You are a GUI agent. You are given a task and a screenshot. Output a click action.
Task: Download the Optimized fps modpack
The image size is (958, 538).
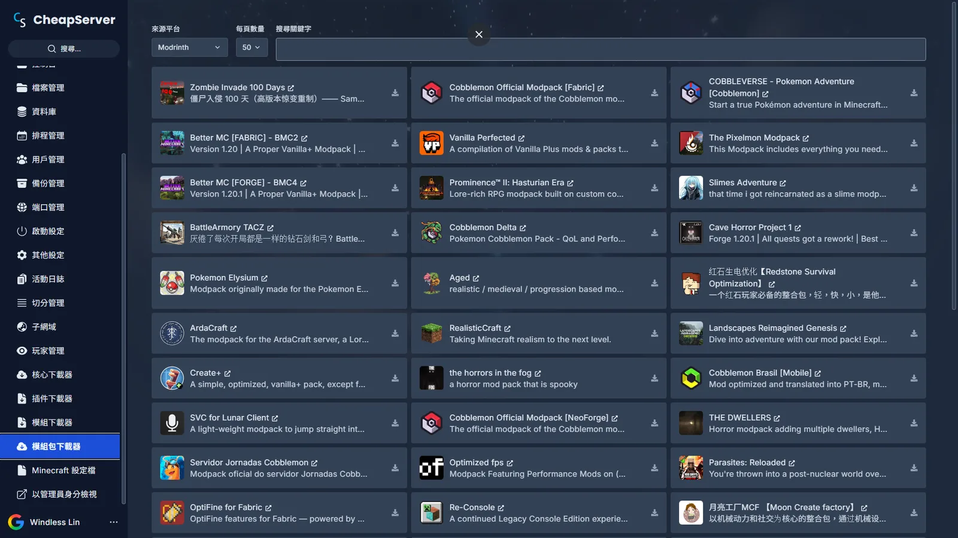point(654,468)
